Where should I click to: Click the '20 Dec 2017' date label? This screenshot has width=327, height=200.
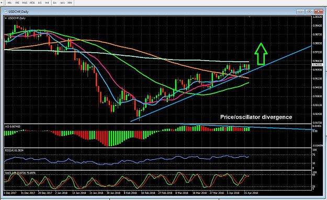point(45,193)
